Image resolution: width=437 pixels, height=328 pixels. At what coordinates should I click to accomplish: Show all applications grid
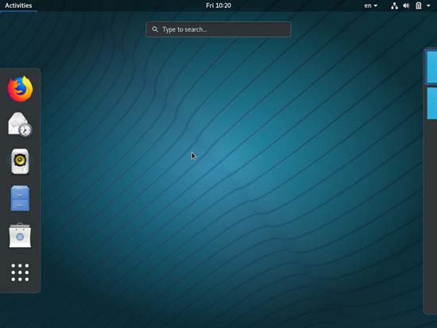[20, 272]
